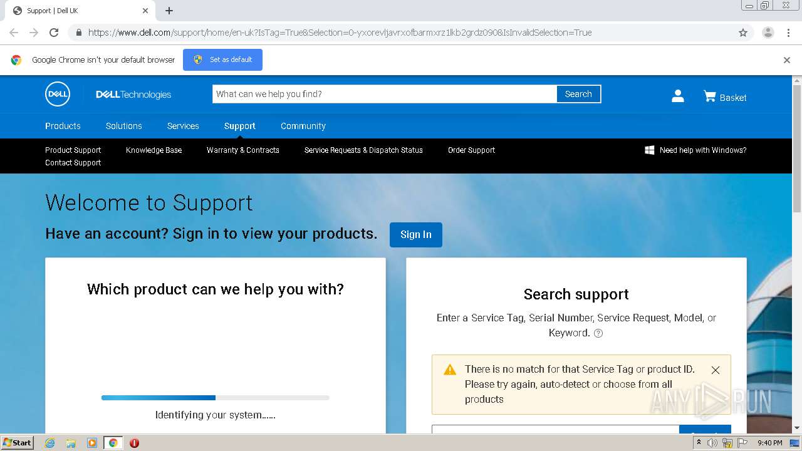This screenshot has height=451, width=802.
Task: Open the Community menu
Action: (x=303, y=126)
